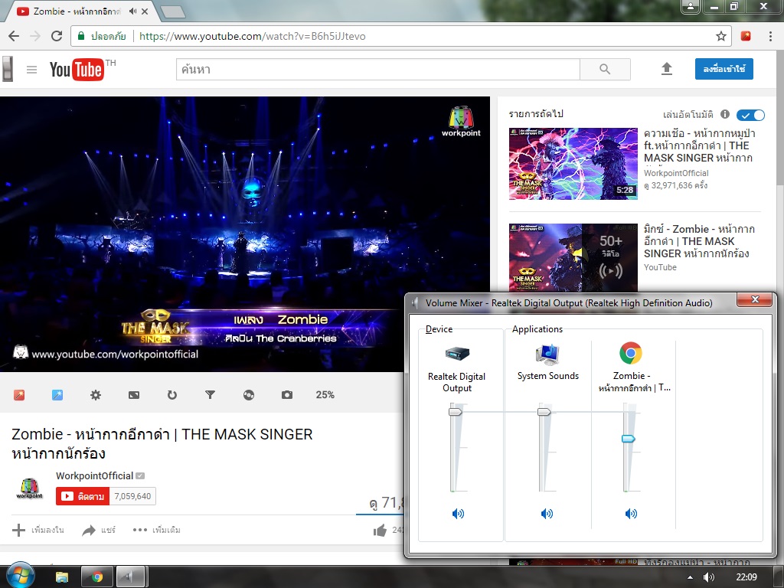Click the autoplay info icon

click(x=724, y=115)
